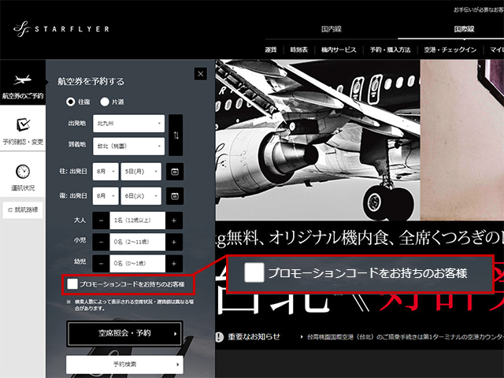Select the 往復 round-trip radio button
The height and width of the screenshot is (378, 504).
(x=72, y=102)
